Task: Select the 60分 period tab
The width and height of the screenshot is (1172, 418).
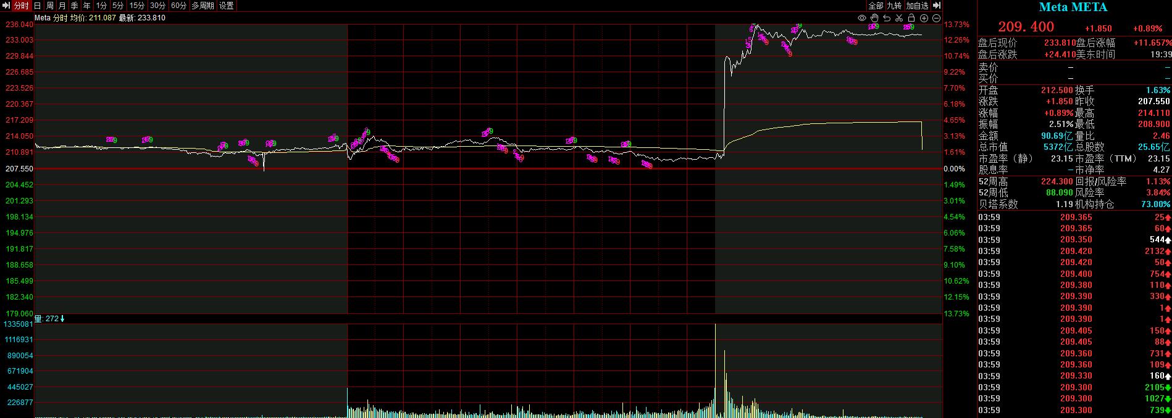Action: click(x=178, y=6)
